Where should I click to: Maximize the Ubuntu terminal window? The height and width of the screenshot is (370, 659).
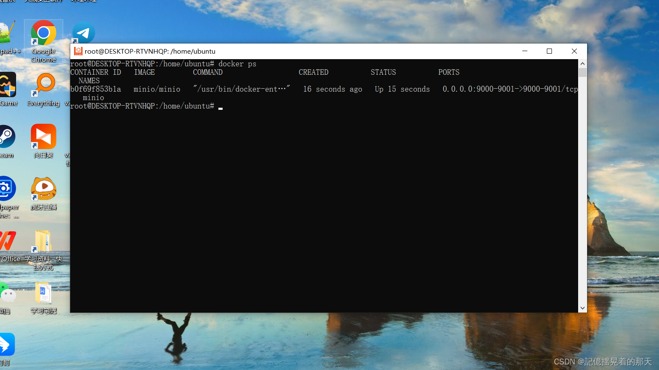point(549,51)
